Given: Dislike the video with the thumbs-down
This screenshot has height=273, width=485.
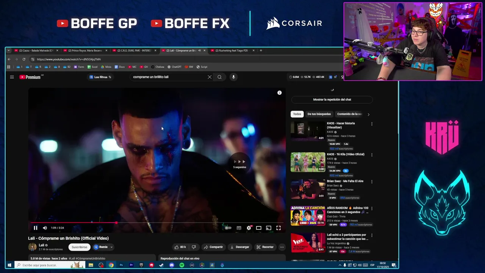Looking at the screenshot, I should pyautogui.click(x=194, y=247).
